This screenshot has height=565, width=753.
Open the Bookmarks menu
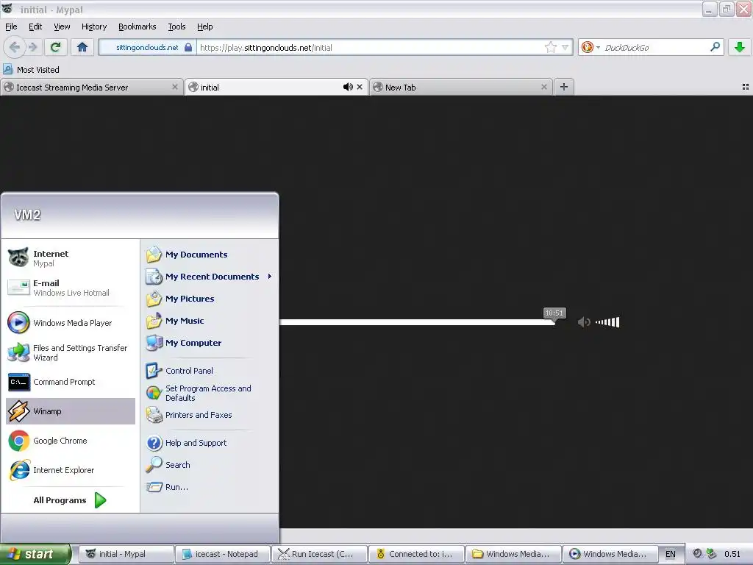138,26
